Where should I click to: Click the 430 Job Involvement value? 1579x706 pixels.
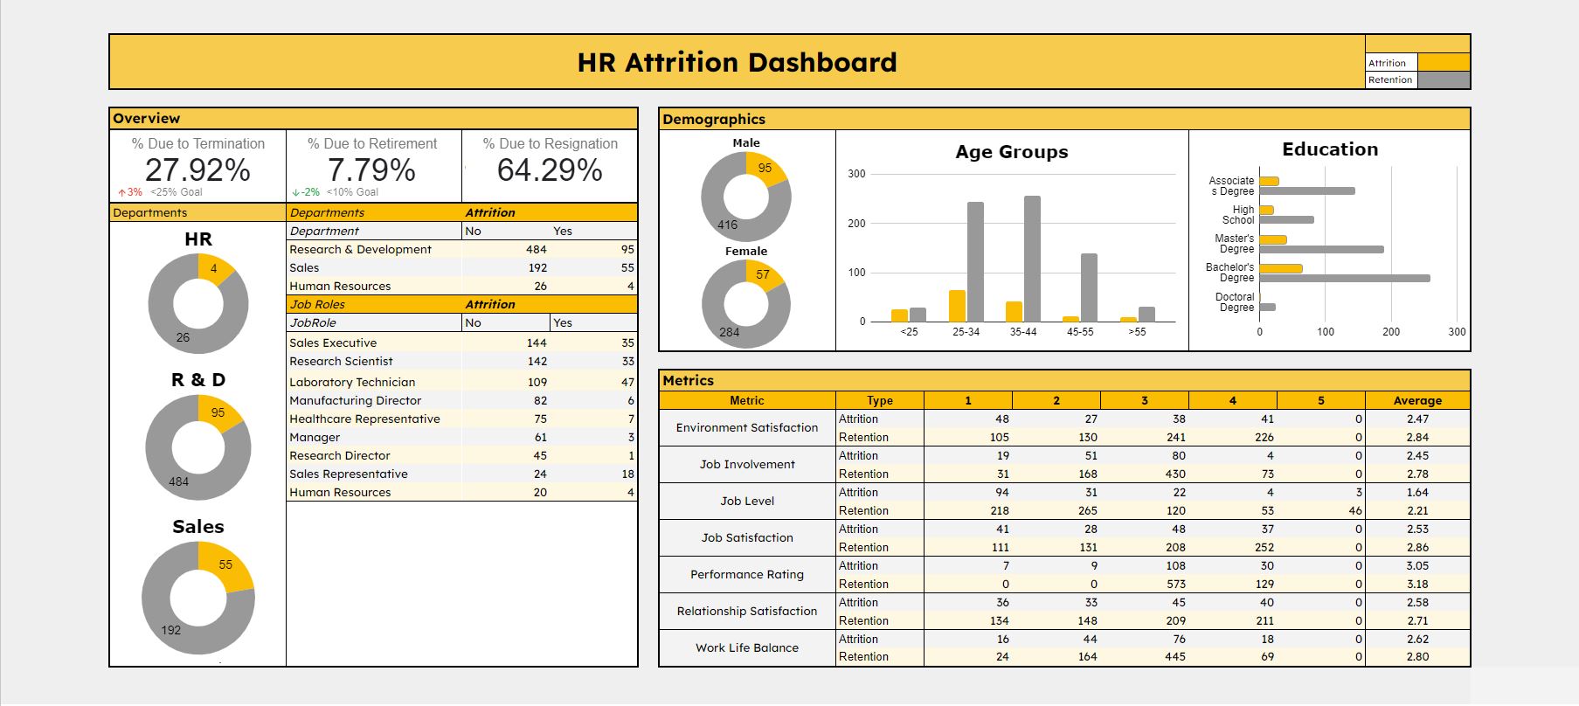tap(1175, 474)
